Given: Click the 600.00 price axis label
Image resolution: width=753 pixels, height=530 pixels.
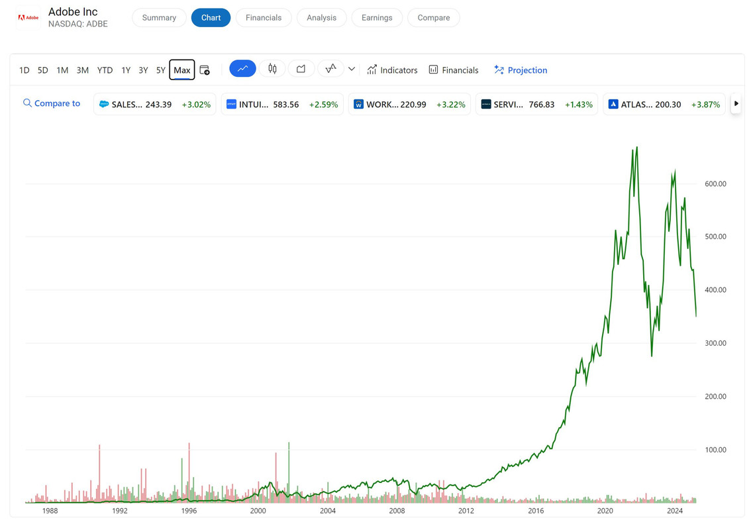Looking at the screenshot, I should (715, 184).
